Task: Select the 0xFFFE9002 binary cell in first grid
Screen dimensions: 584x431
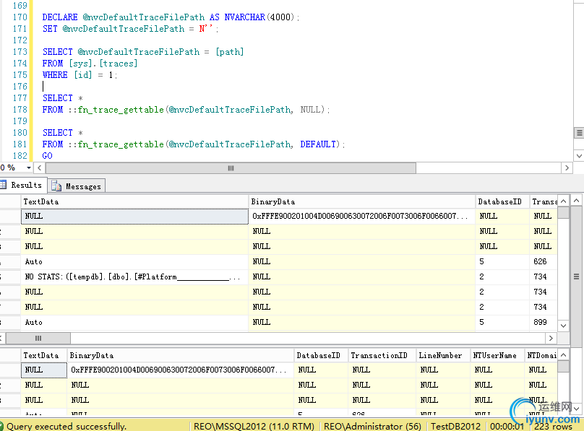Action: (361, 216)
